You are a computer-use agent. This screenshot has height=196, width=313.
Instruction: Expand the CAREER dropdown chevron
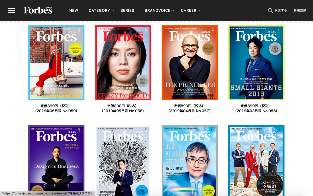tap(200, 10)
